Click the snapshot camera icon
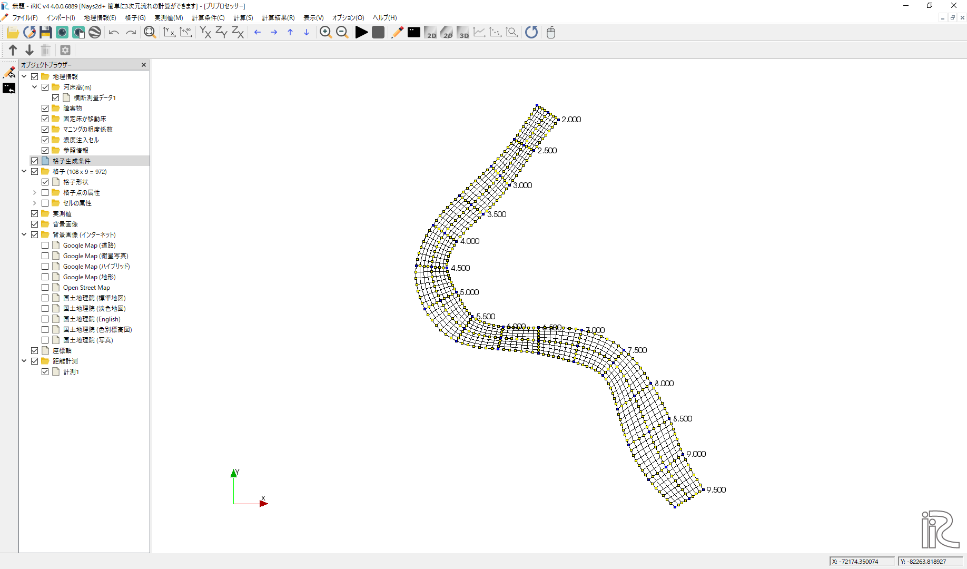 tap(62, 33)
